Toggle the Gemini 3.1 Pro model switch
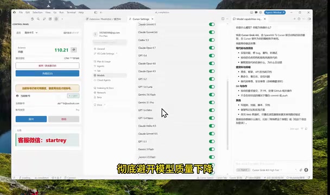 click(x=212, y=102)
